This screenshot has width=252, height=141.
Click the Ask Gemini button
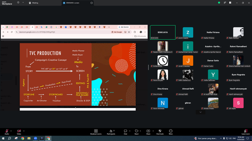124,27
